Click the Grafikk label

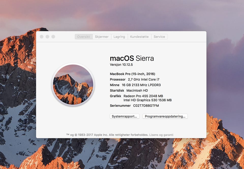point(115,96)
